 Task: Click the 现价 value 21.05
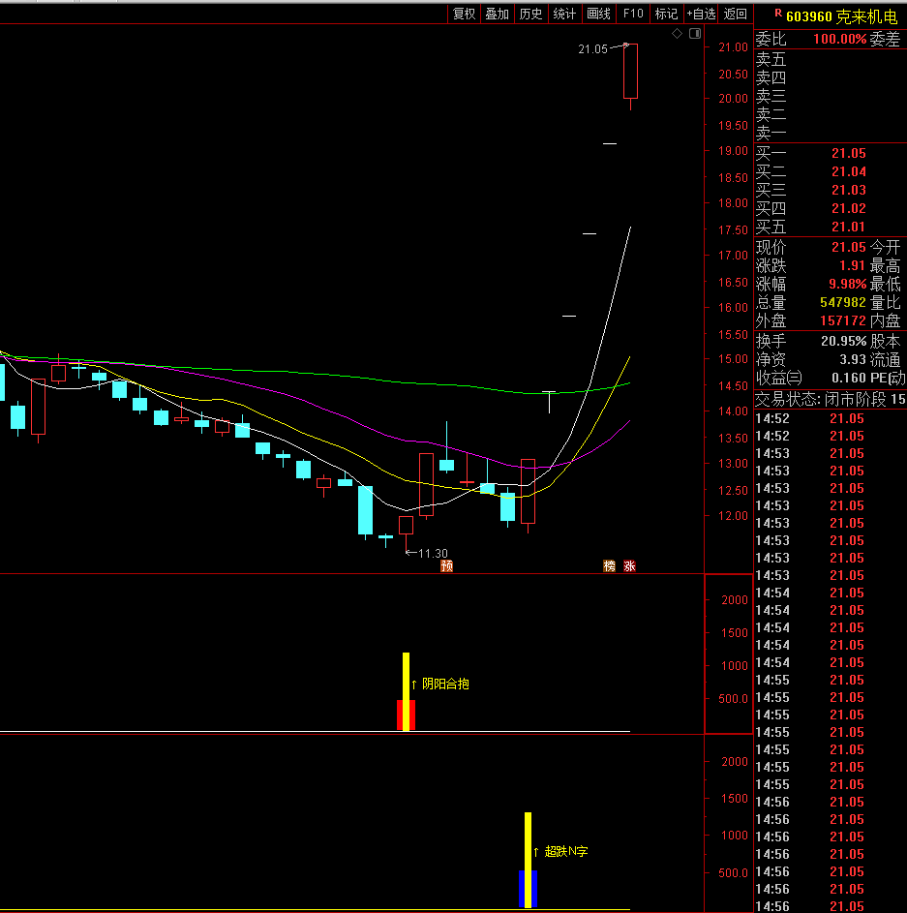tap(849, 247)
